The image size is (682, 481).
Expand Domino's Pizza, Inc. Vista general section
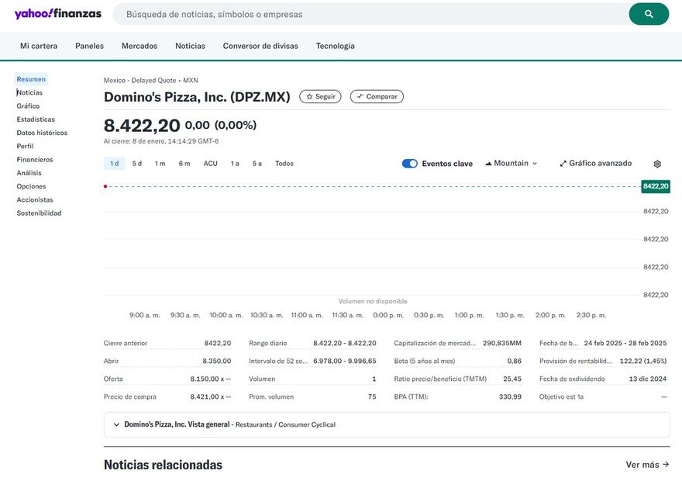387,424
